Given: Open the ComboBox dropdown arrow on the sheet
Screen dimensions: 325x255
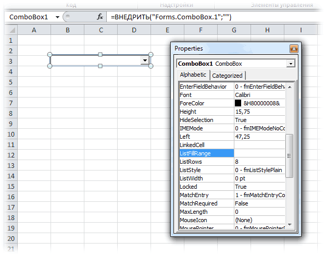Looking at the screenshot, I should click(x=145, y=61).
